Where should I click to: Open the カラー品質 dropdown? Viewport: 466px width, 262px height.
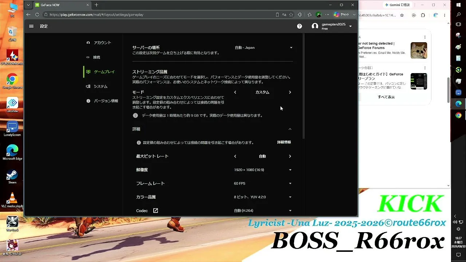(263, 197)
